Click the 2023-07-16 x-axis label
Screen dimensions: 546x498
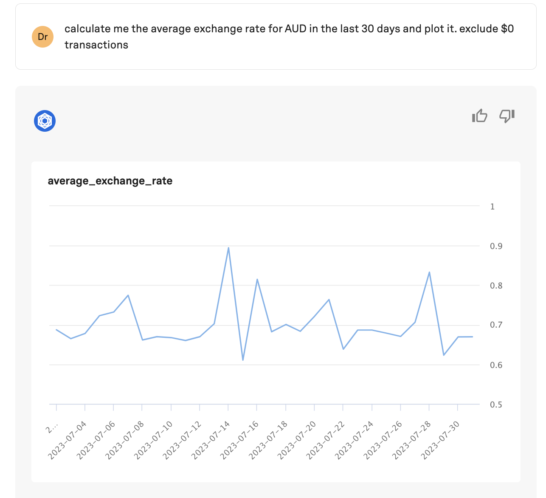238,441
